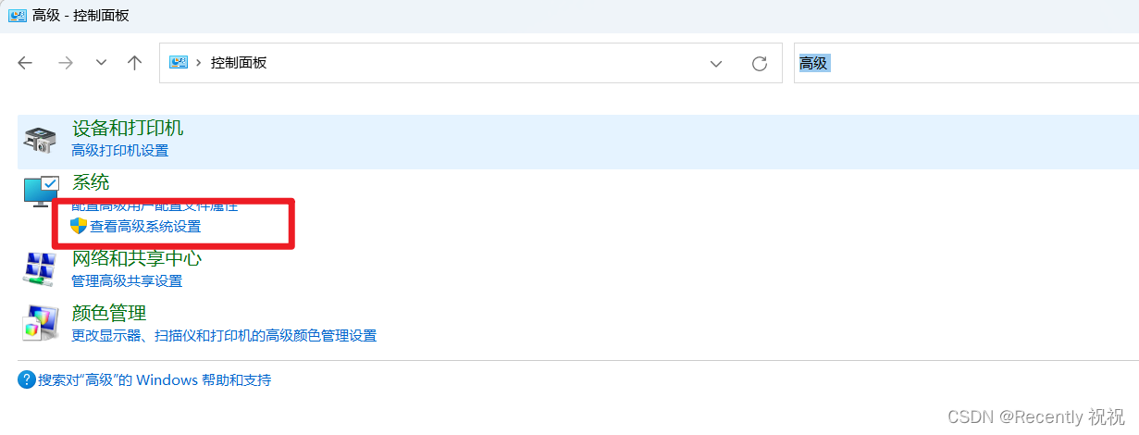Go back with the left arrow
This screenshot has width=1139, height=435.
[25, 63]
